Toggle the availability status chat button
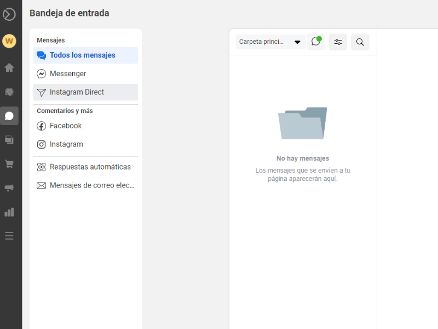 tap(316, 42)
